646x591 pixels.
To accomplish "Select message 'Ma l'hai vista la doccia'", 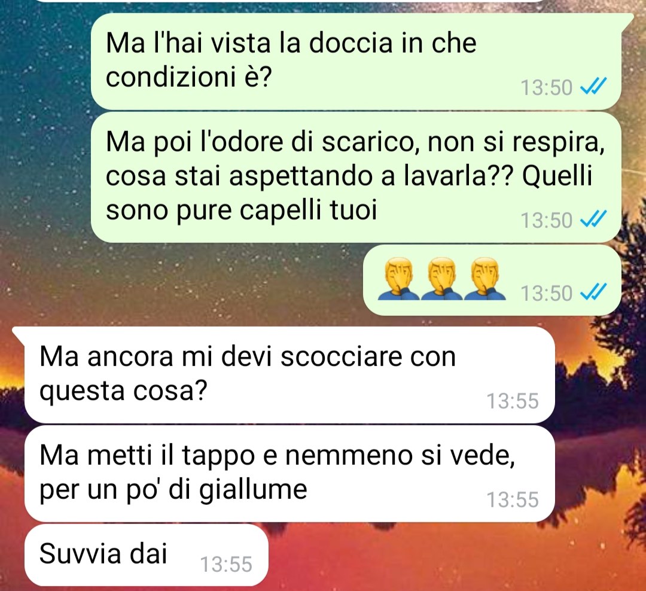I will pos(356,62).
